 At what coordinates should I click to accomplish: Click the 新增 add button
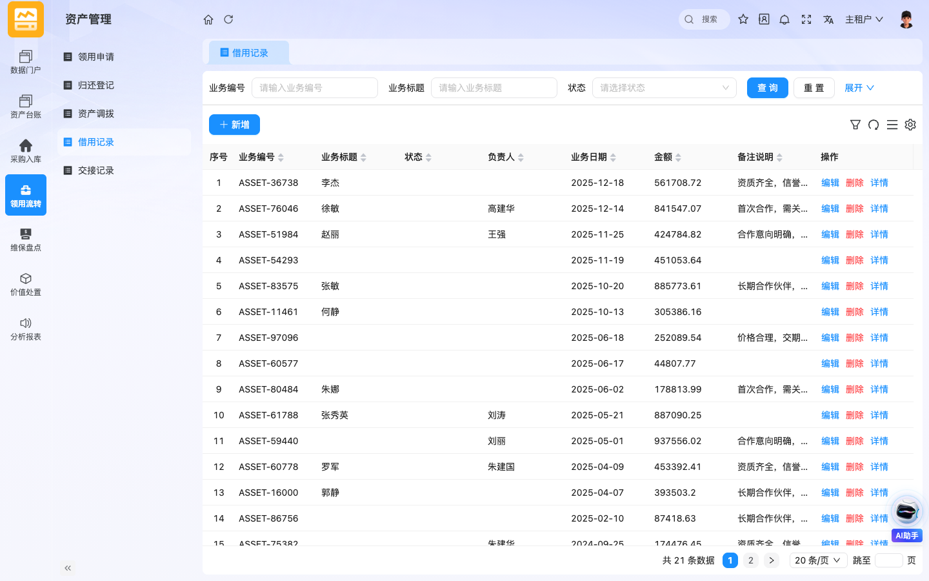pyautogui.click(x=234, y=125)
